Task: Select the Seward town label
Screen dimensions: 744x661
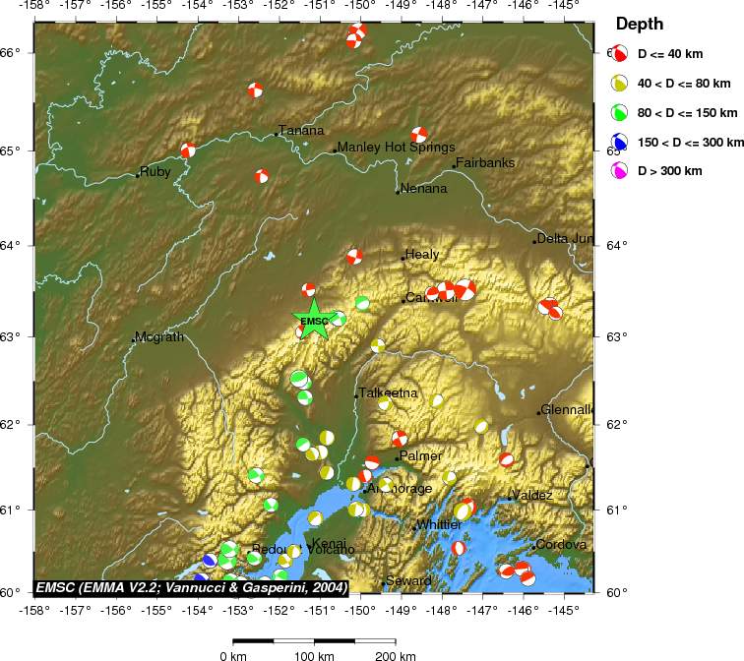Action: pyautogui.click(x=408, y=581)
